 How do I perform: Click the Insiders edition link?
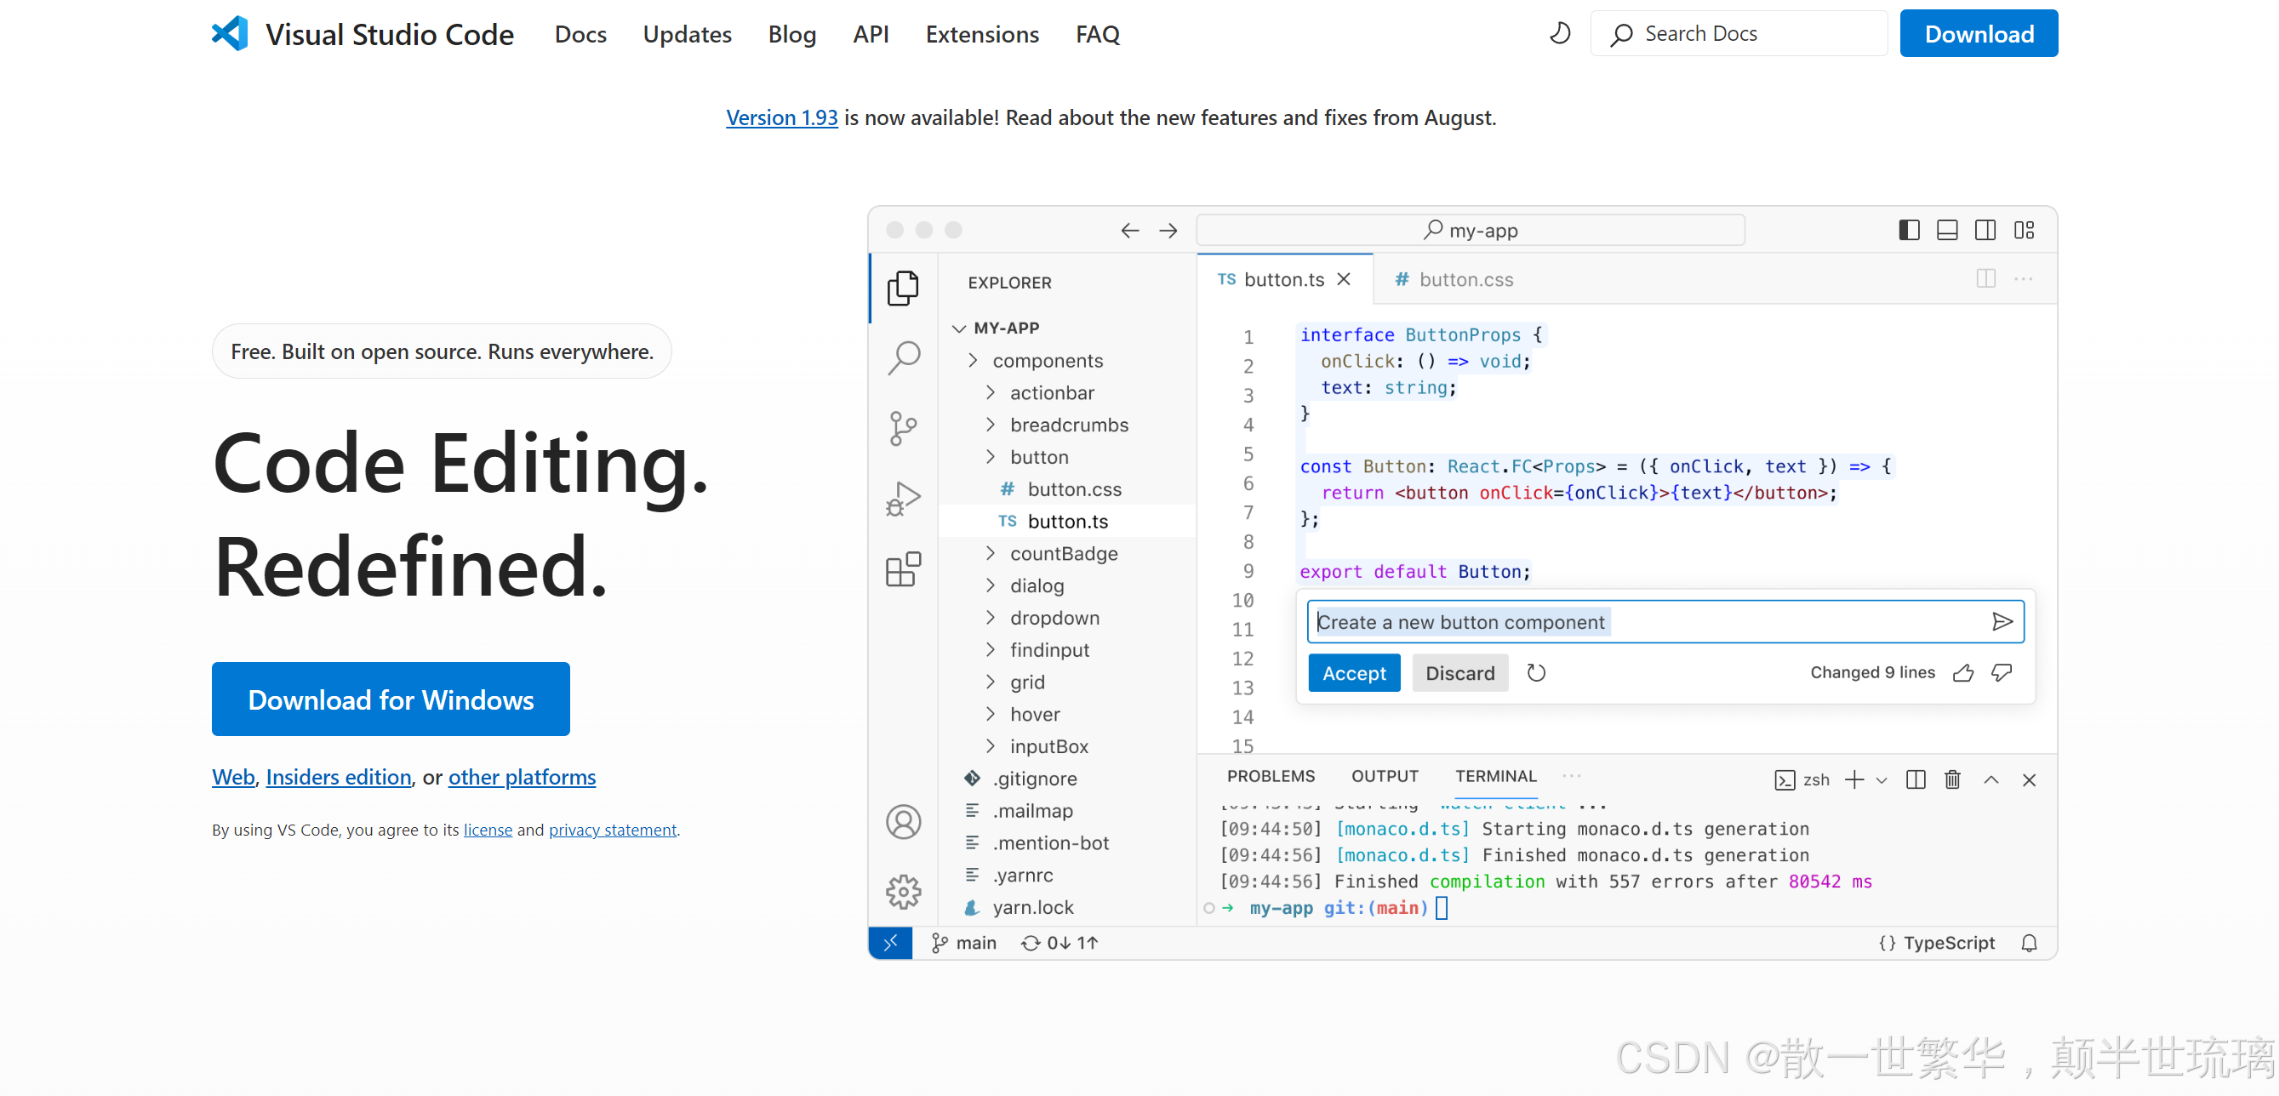tap(337, 776)
